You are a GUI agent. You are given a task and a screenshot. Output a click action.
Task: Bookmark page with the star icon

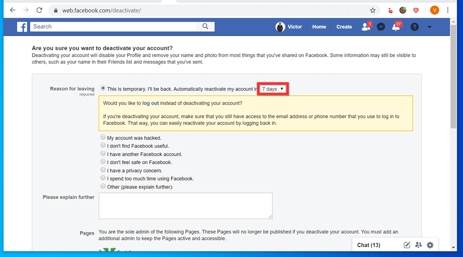click(373, 10)
